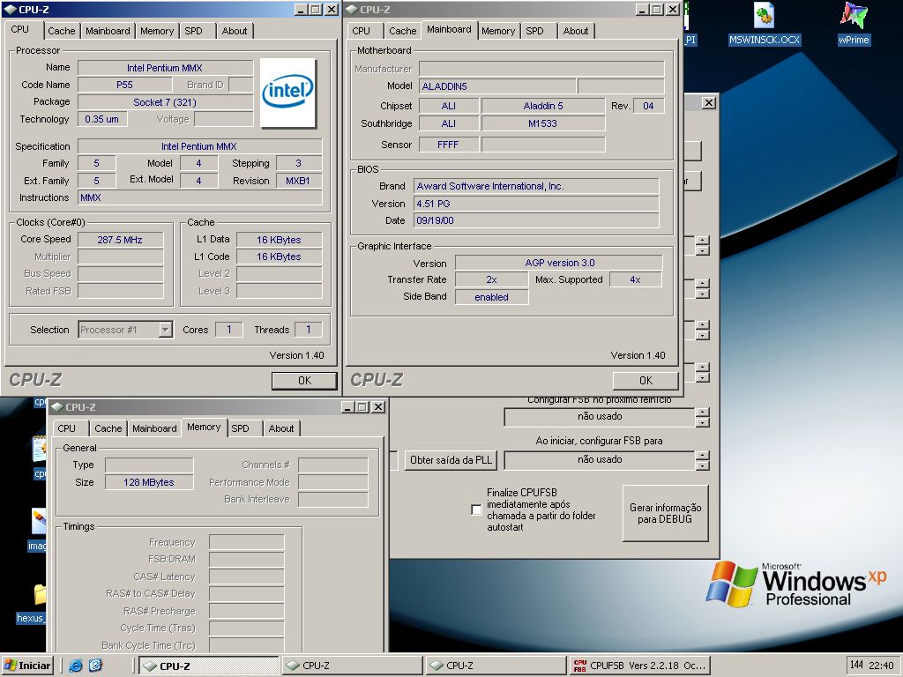
Task: Select CPU tab in Mainboard window
Action: click(x=361, y=31)
